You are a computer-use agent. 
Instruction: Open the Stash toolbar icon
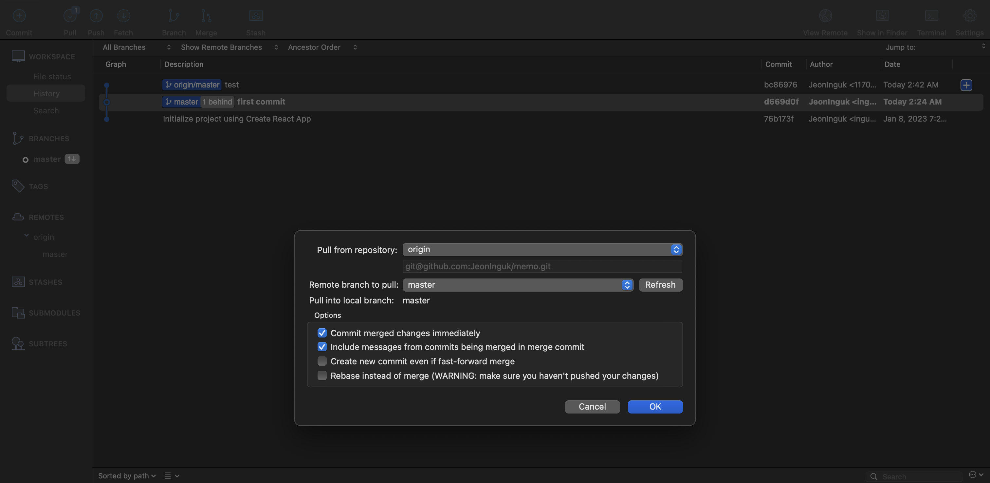click(x=256, y=16)
